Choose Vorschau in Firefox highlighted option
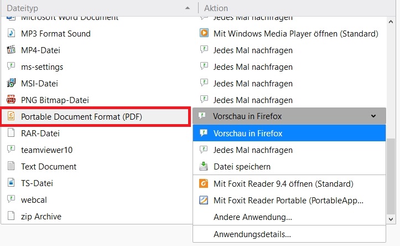Screen dimensions: 400x246 point(289,133)
